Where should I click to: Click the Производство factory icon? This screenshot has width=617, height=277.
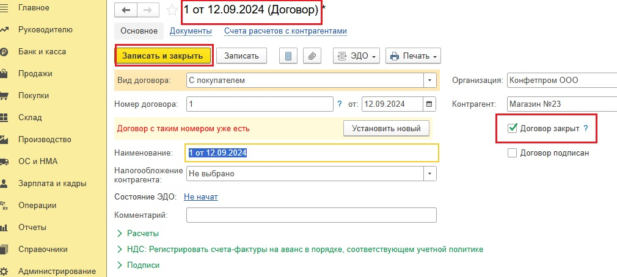click(4, 140)
